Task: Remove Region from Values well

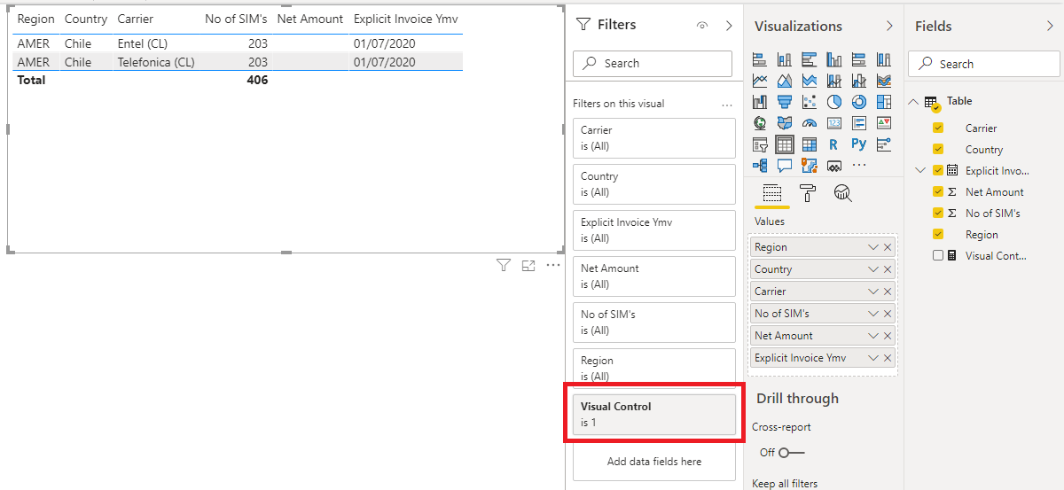Action: pos(888,247)
